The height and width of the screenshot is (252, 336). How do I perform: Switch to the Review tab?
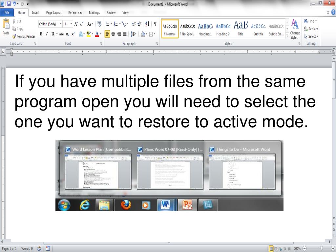coord(111,12)
